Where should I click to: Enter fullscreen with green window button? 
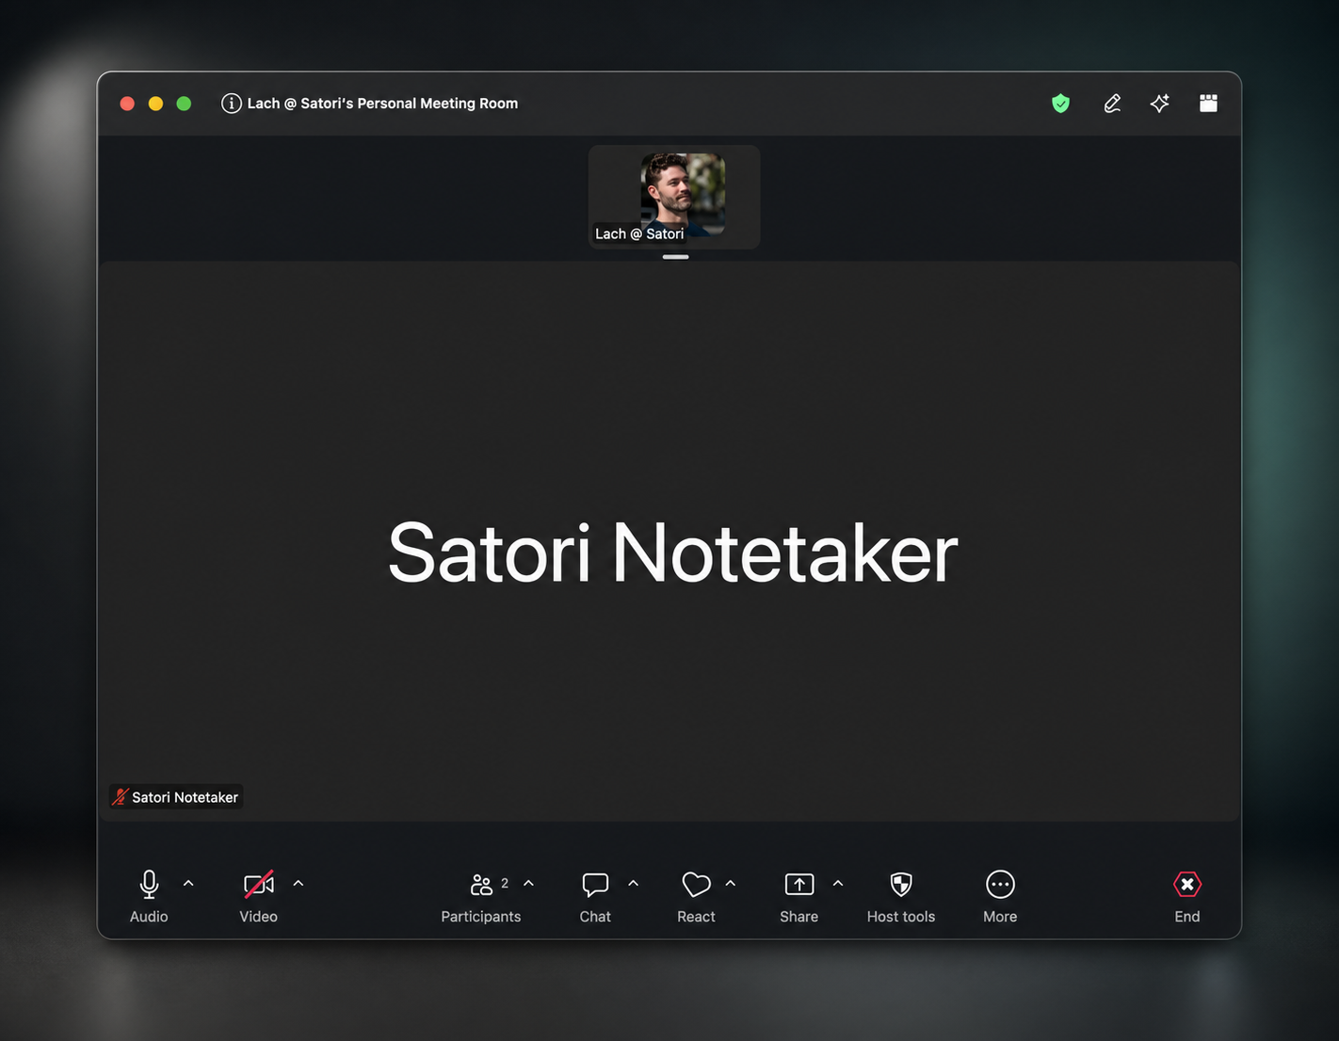[x=184, y=104]
